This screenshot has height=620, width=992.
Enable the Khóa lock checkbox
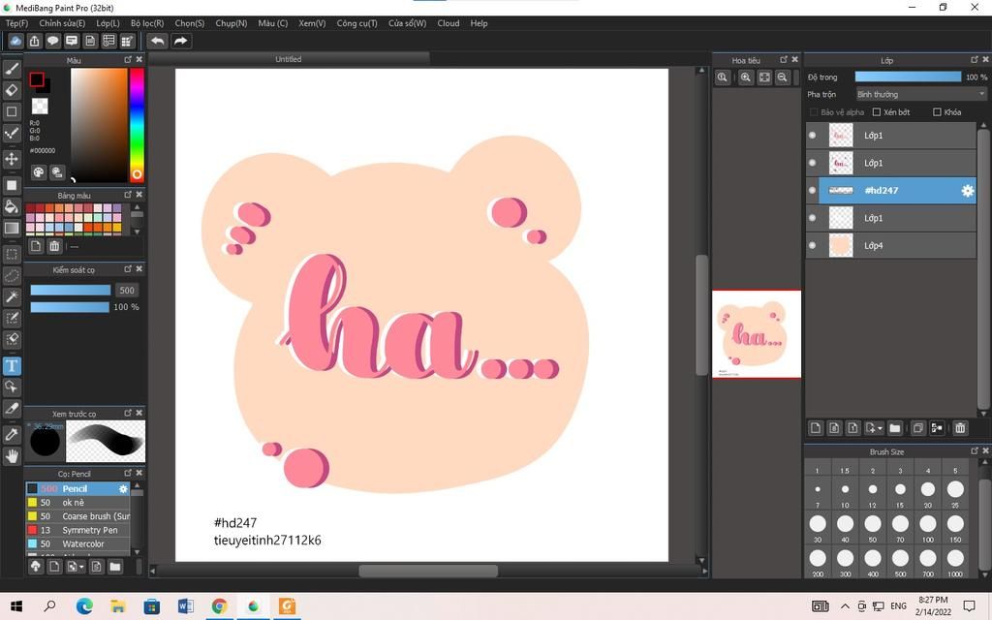pos(937,112)
